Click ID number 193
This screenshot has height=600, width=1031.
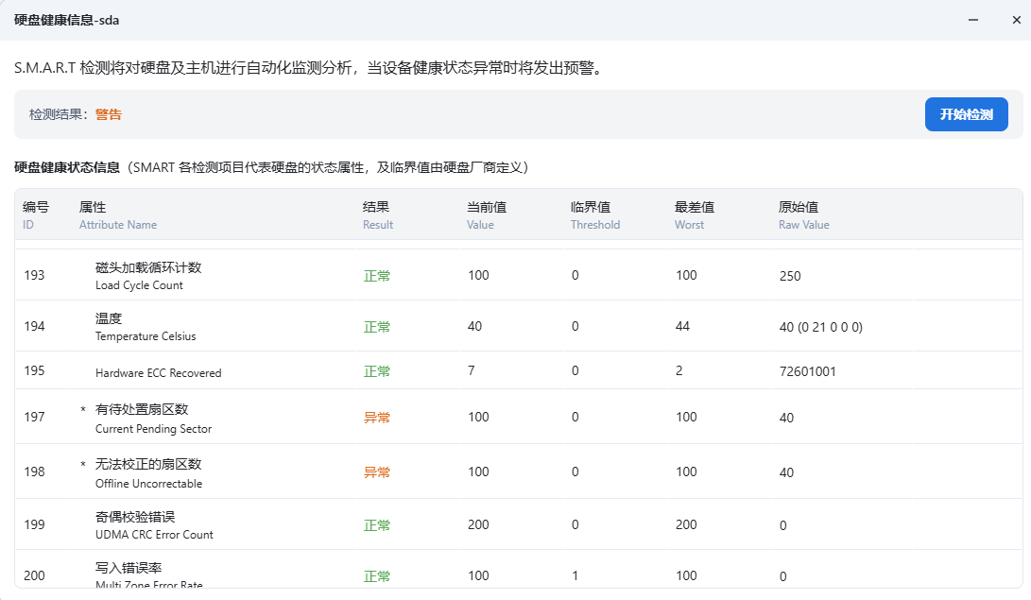[x=34, y=275]
